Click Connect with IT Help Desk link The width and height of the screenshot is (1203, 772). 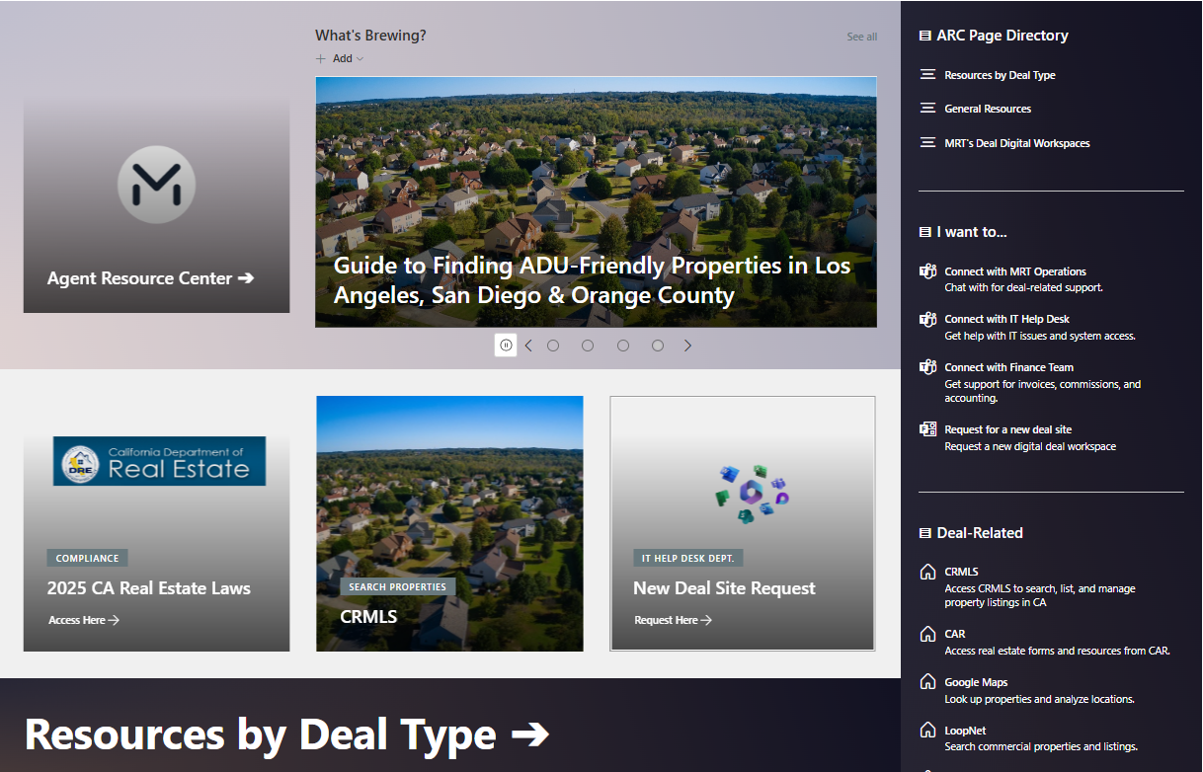pyautogui.click(x=1006, y=319)
